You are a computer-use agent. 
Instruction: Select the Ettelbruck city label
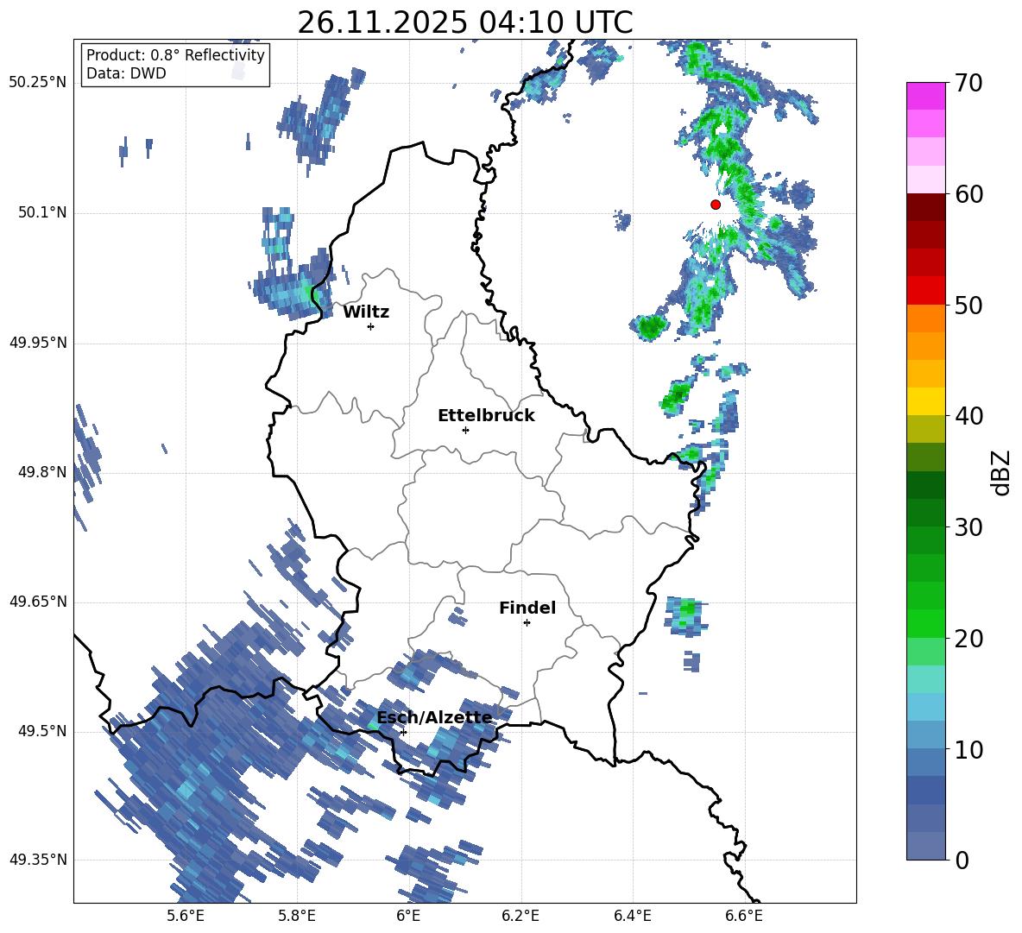(486, 416)
